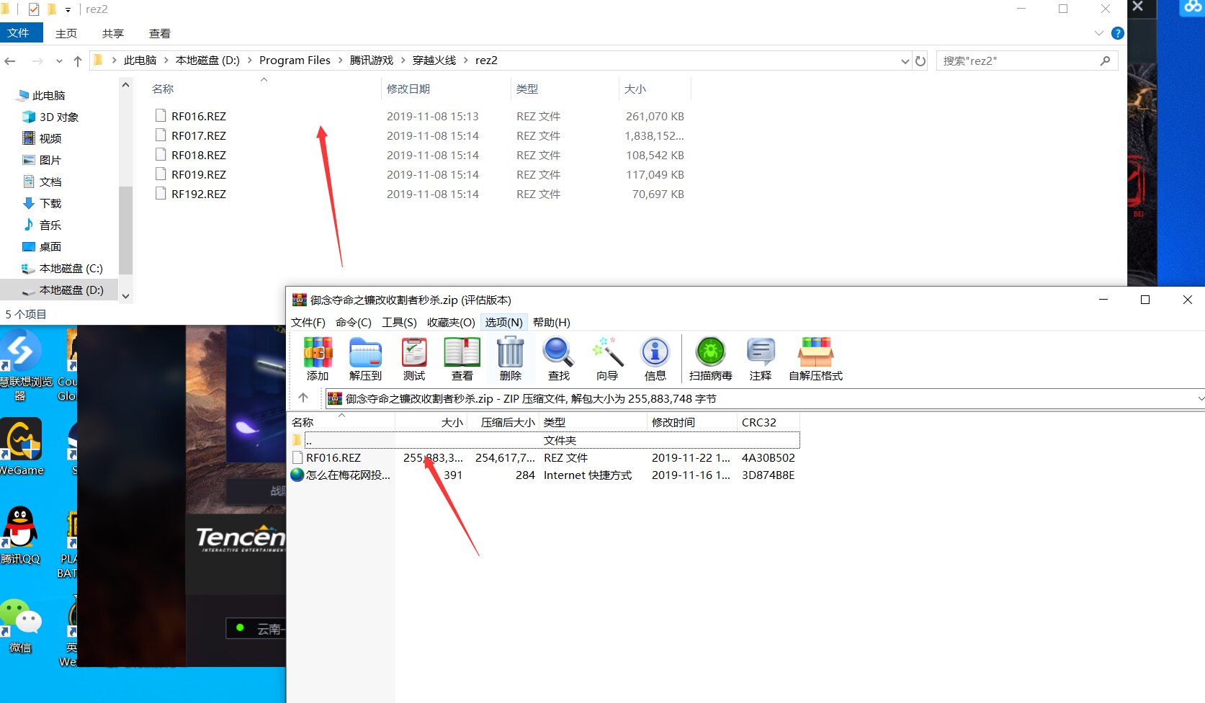Open 腾讯QQ desktop shortcut

coord(21,534)
